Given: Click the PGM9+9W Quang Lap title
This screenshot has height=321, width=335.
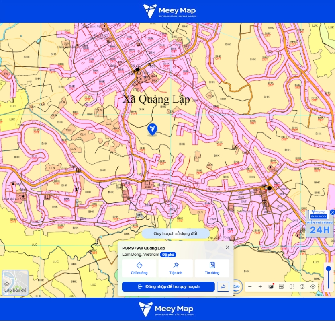Looking at the screenshot, I should coord(143,248).
